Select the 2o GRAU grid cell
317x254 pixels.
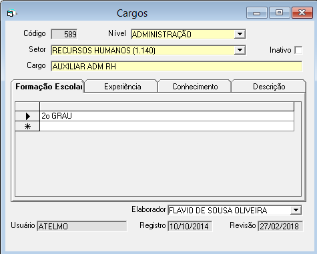[167, 116]
